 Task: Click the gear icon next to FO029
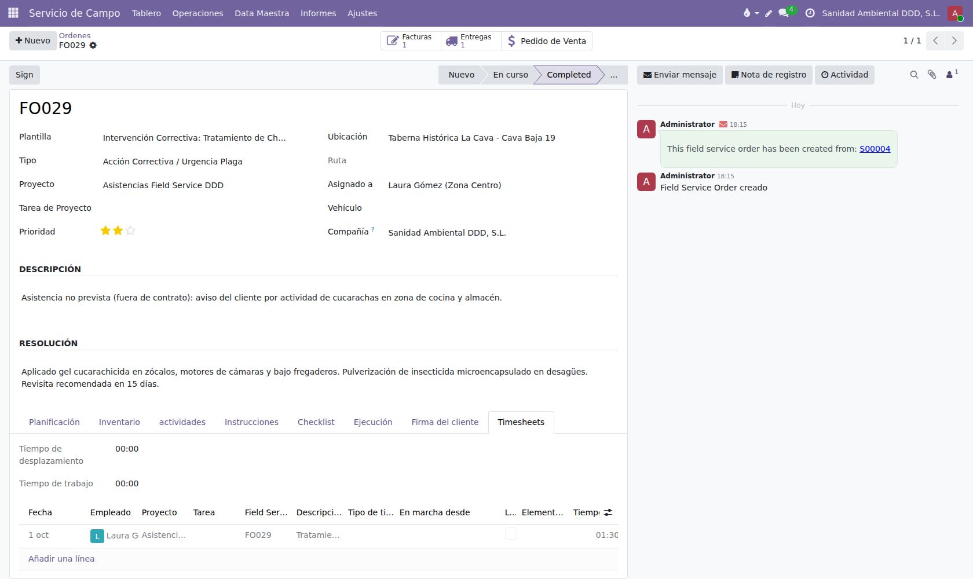[93, 45]
